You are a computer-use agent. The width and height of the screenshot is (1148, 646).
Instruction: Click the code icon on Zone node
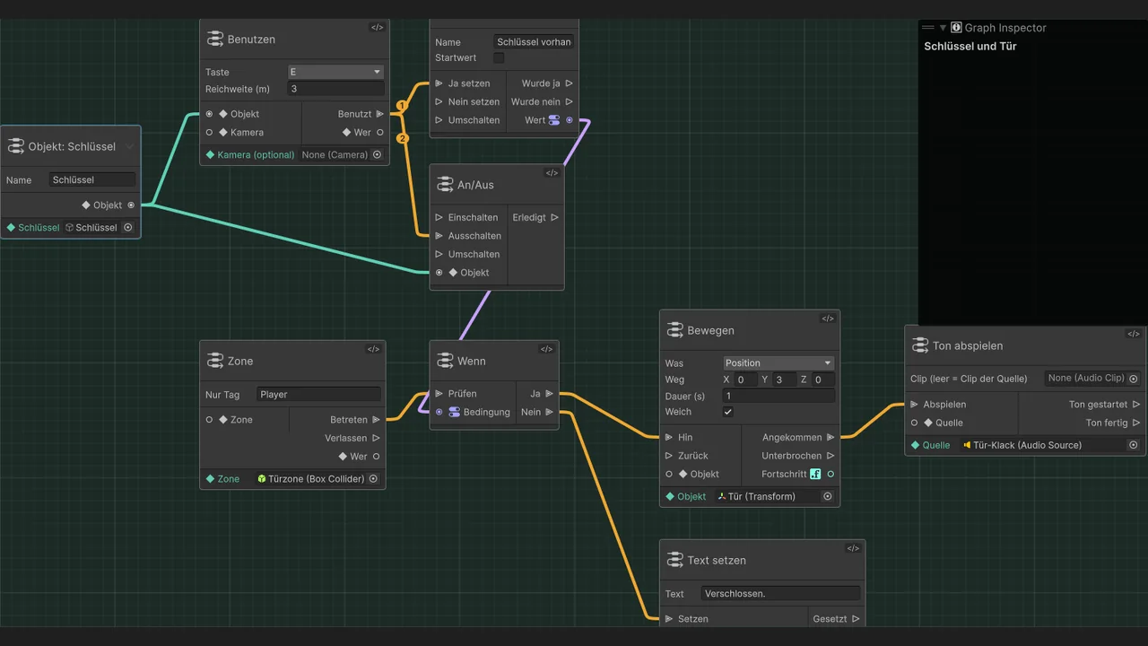[x=373, y=349]
